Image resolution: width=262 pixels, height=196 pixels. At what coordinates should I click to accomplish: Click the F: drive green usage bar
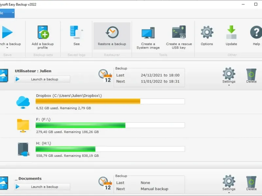click(x=81, y=125)
